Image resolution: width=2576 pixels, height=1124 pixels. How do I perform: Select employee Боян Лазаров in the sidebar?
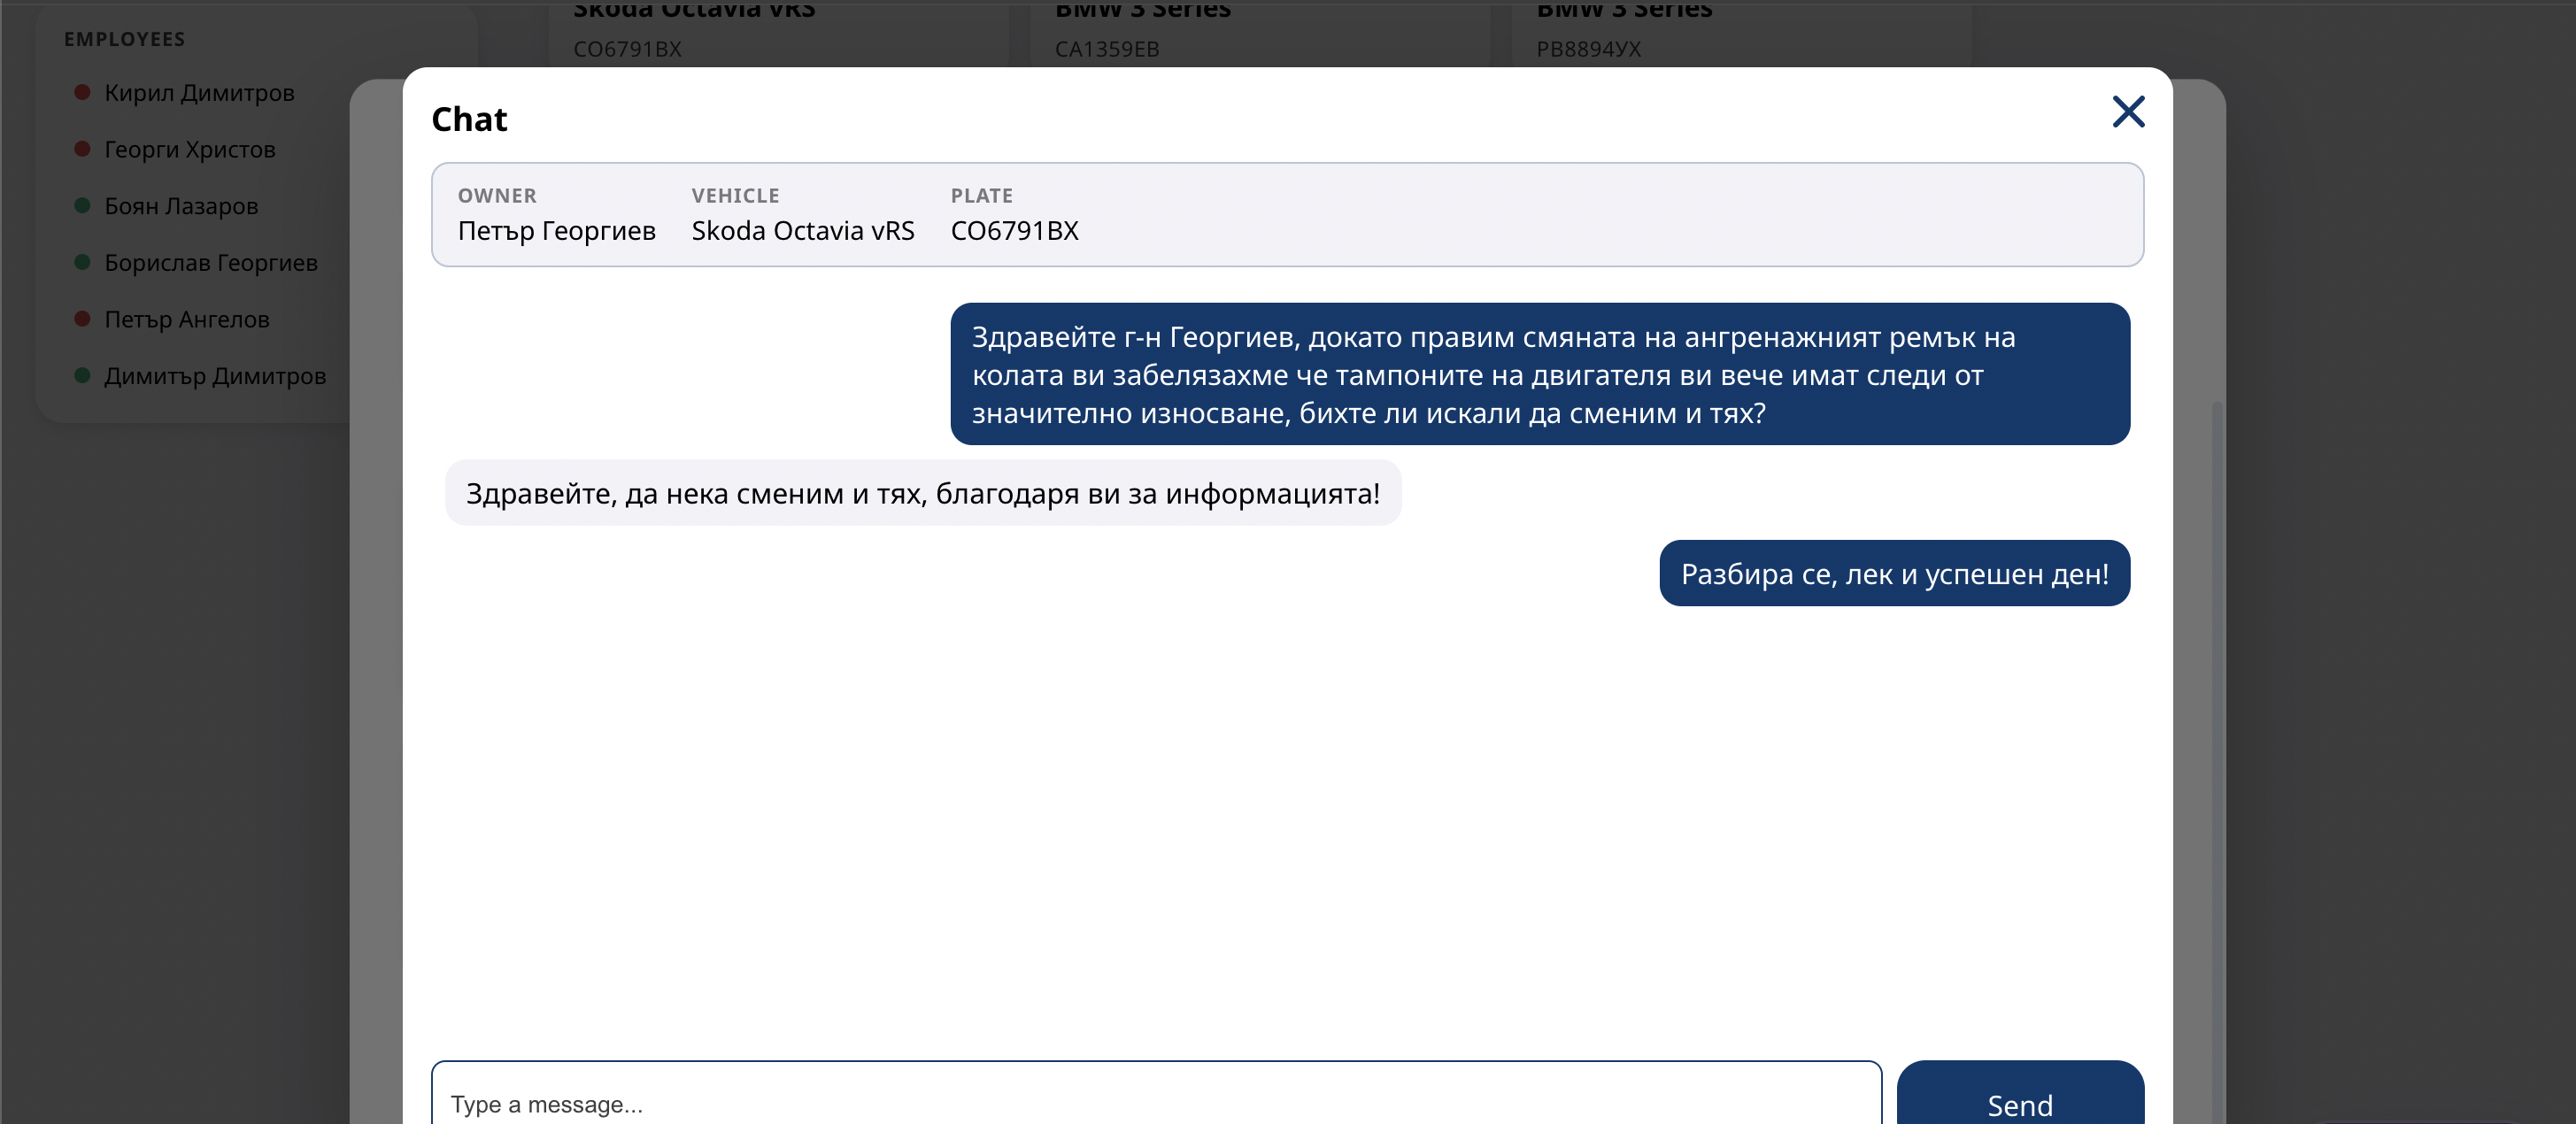(x=181, y=206)
